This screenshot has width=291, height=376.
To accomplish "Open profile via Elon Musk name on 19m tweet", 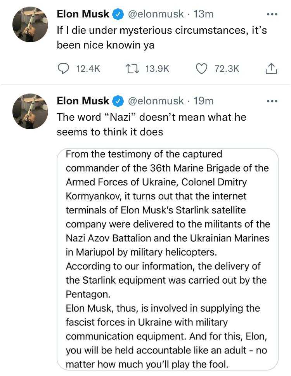I will [83, 101].
